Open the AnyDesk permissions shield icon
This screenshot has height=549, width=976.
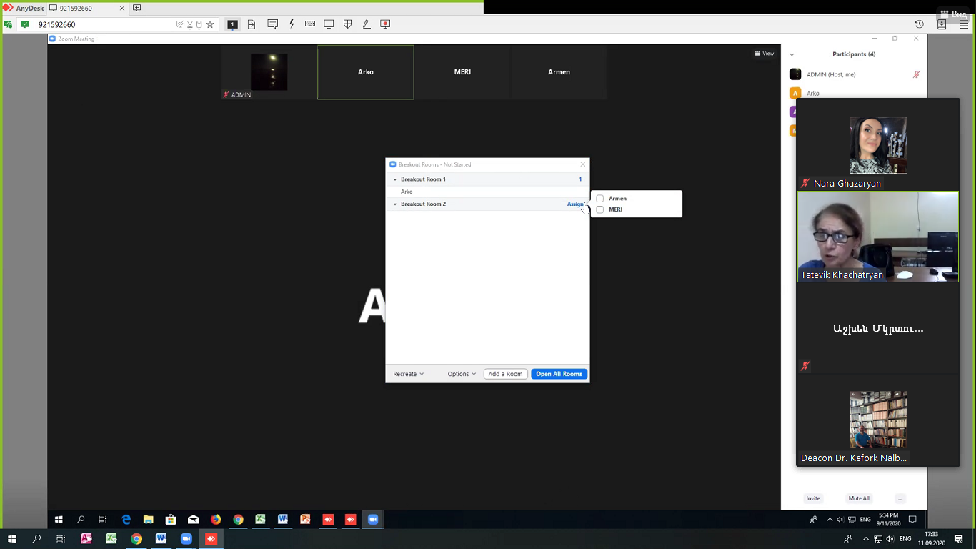pos(348,24)
